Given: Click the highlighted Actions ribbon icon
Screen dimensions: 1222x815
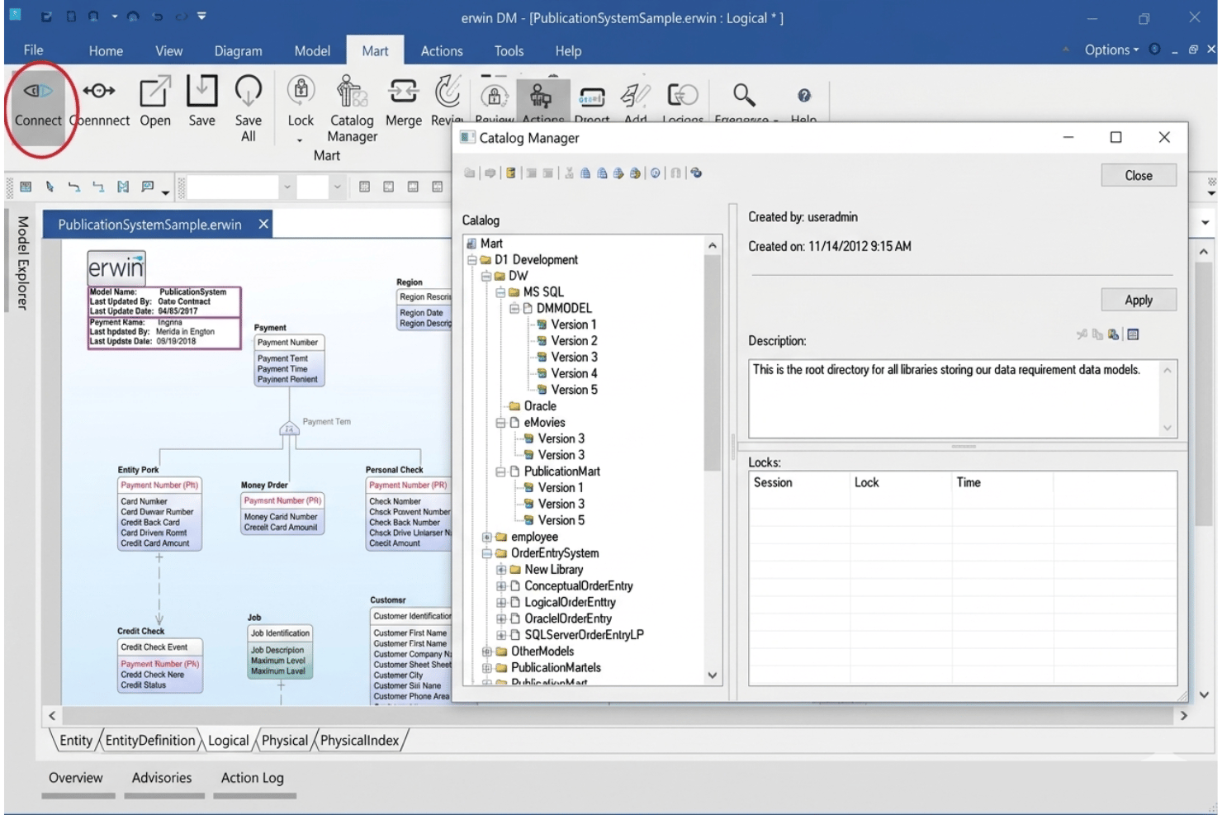Looking at the screenshot, I should click(541, 97).
